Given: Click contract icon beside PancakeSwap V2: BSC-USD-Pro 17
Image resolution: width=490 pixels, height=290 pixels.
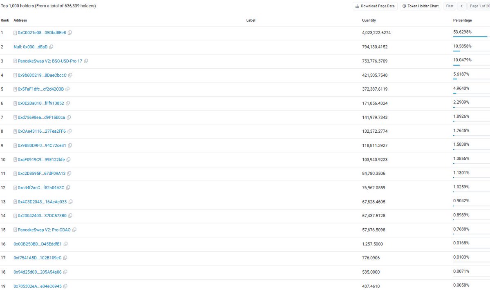Looking at the screenshot, I should (15, 61).
